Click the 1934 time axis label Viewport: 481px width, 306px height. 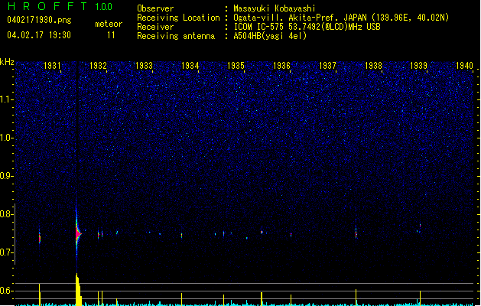pos(190,65)
